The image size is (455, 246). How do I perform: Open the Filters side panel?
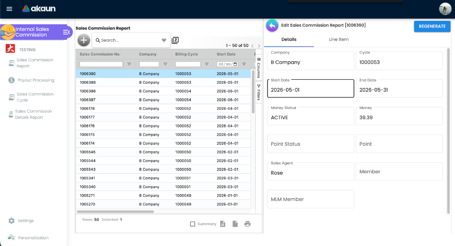(259, 92)
